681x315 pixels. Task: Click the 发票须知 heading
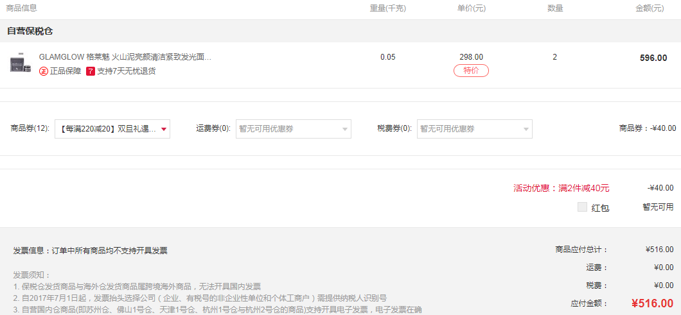[x=32, y=275]
